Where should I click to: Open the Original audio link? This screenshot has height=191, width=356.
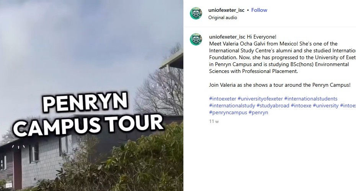[x=223, y=18]
